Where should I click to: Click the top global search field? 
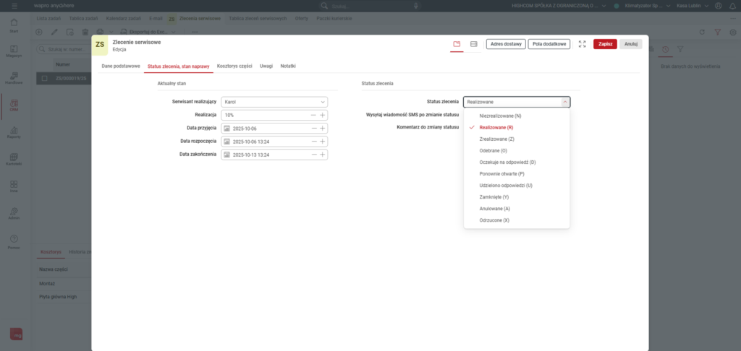pyautogui.click(x=368, y=6)
